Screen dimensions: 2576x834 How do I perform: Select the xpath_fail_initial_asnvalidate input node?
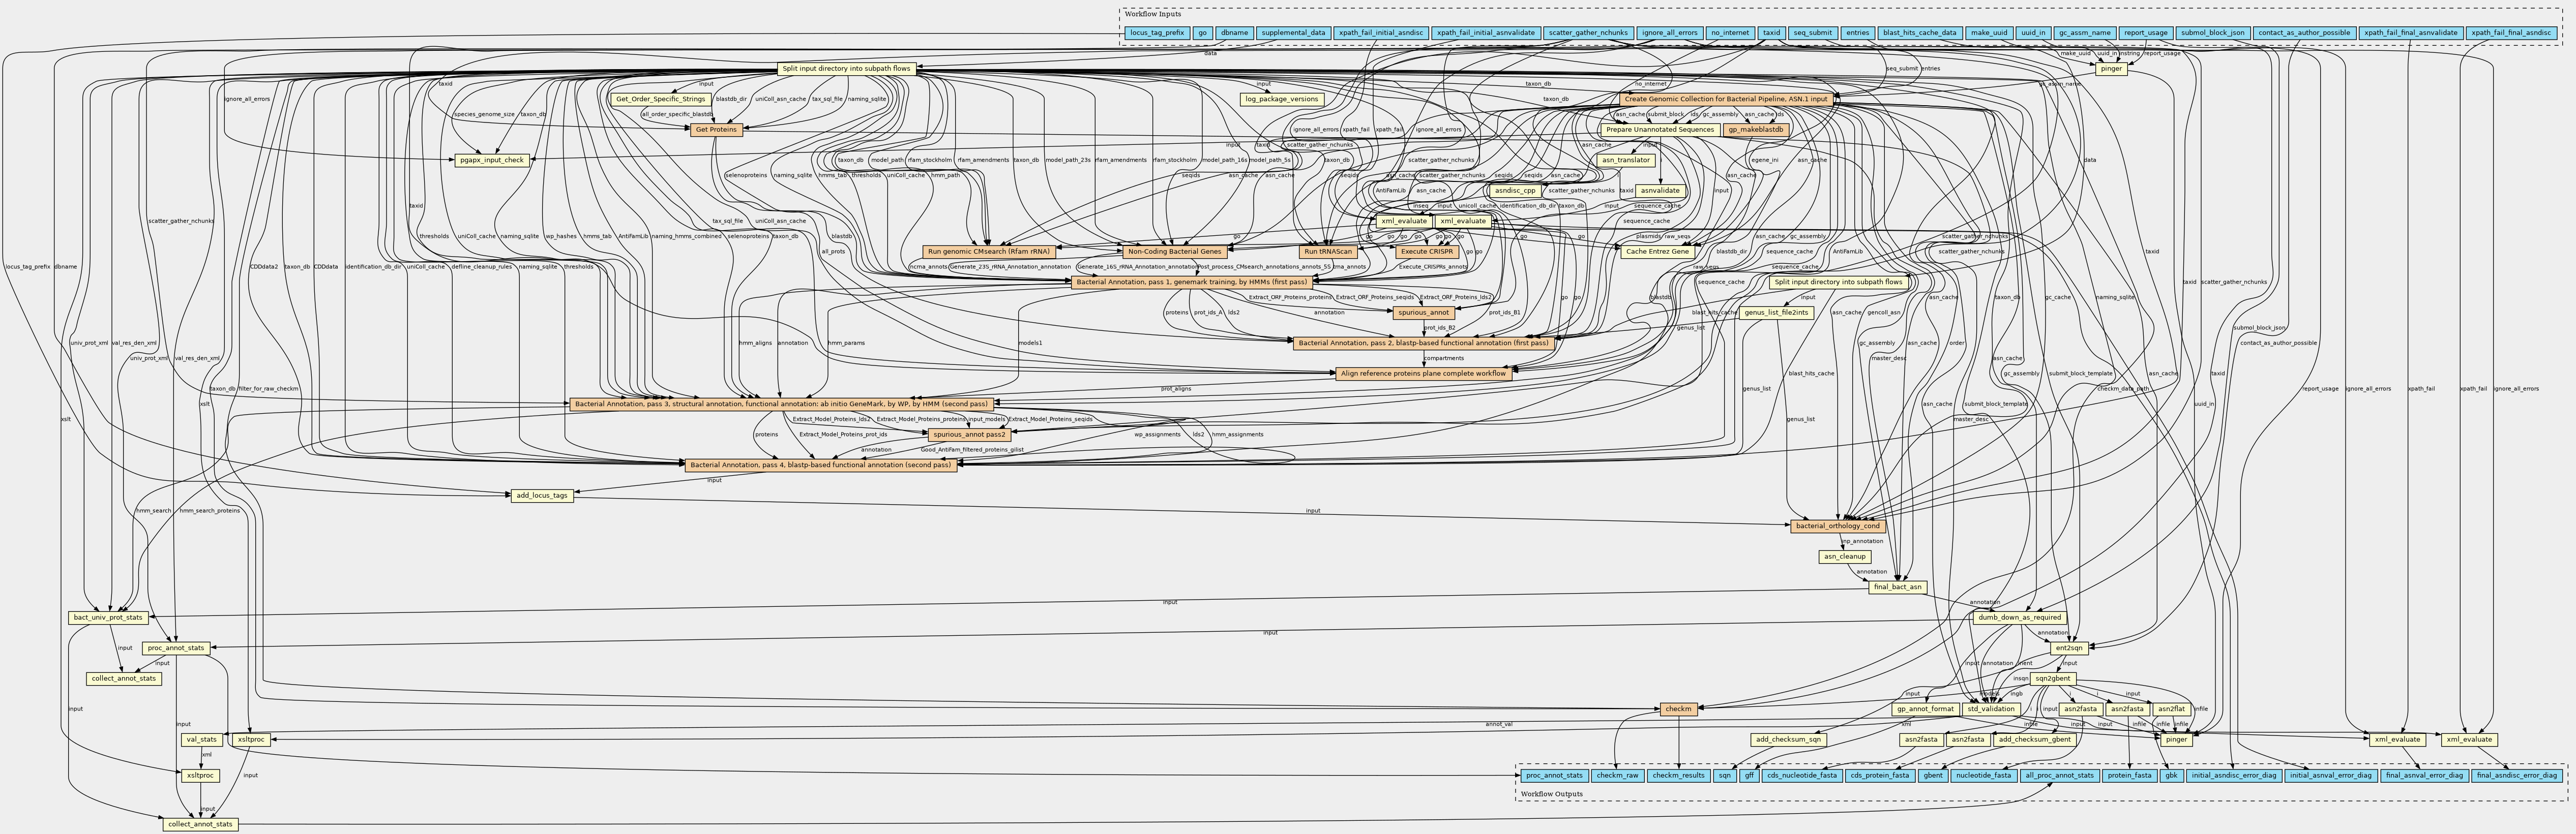click(x=1485, y=33)
